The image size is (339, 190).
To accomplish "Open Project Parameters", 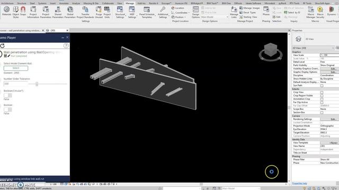I will (46, 12).
